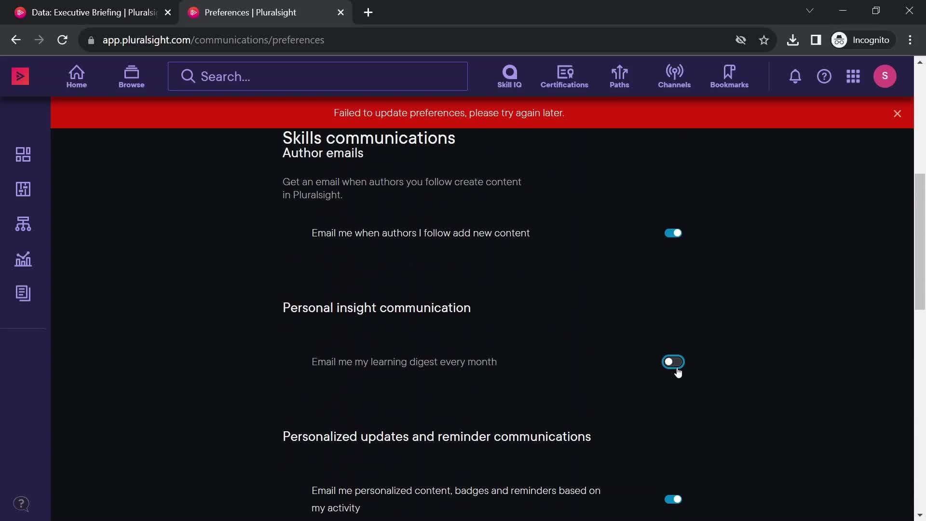The image size is (926, 521).
Task: Open the Certifications page icon
Action: 564,76
